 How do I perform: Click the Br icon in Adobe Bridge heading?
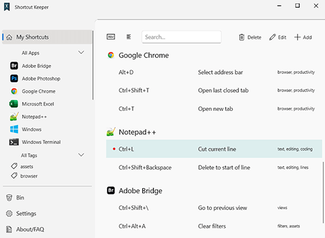coord(111,191)
